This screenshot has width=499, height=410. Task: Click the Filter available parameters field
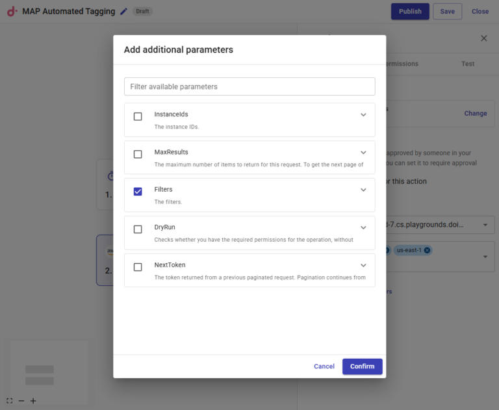[249, 86]
